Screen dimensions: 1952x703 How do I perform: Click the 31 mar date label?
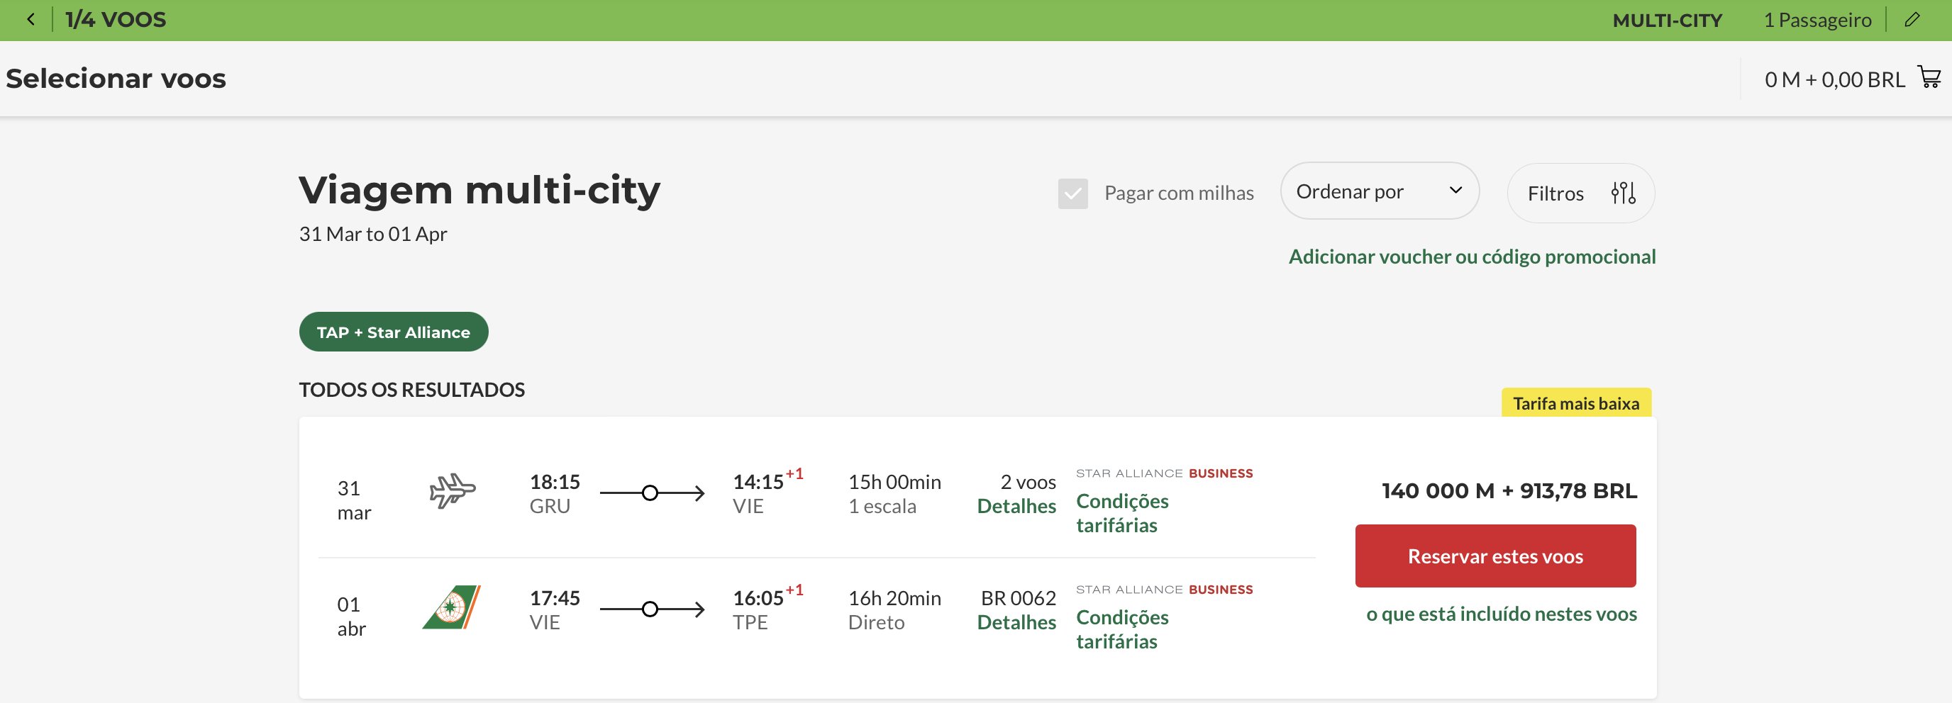tap(354, 500)
